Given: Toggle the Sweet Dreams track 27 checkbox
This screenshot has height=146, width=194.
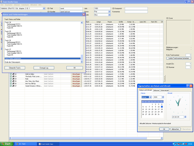Looking at the screenshot, I should (11, 86).
